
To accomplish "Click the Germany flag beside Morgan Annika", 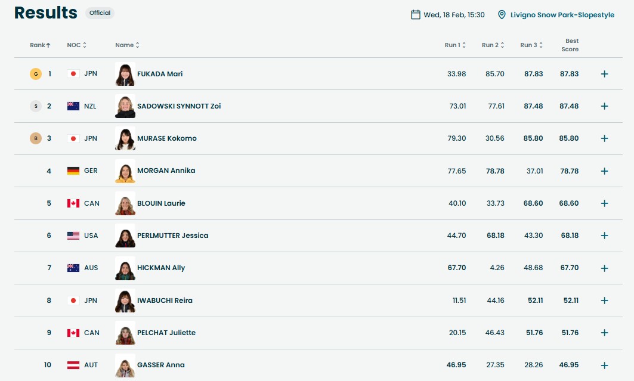I will point(73,171).
